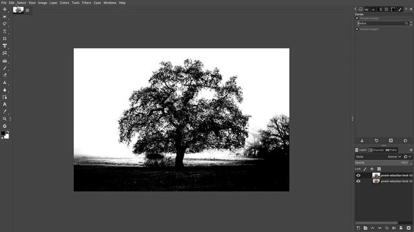Save tool preset in tool options
The height and width of the screenshot is (232, 414).
(362, 140)
